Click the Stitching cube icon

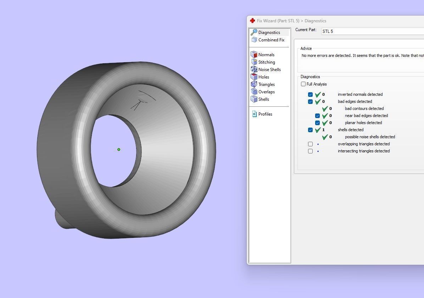coord(254,62)
